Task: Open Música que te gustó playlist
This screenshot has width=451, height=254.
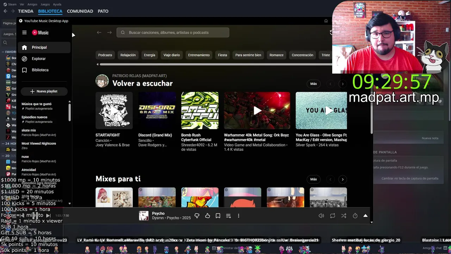Action: 44,106
